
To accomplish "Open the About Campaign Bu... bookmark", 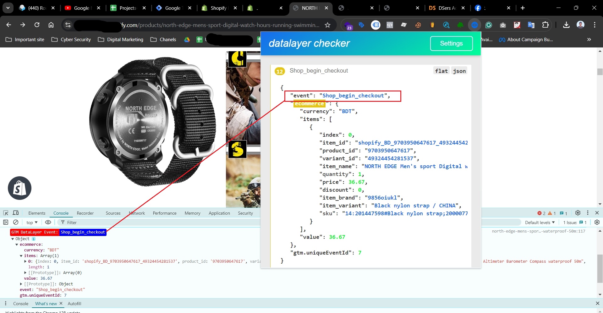I will pyautogui.click(x=526, y=40).
